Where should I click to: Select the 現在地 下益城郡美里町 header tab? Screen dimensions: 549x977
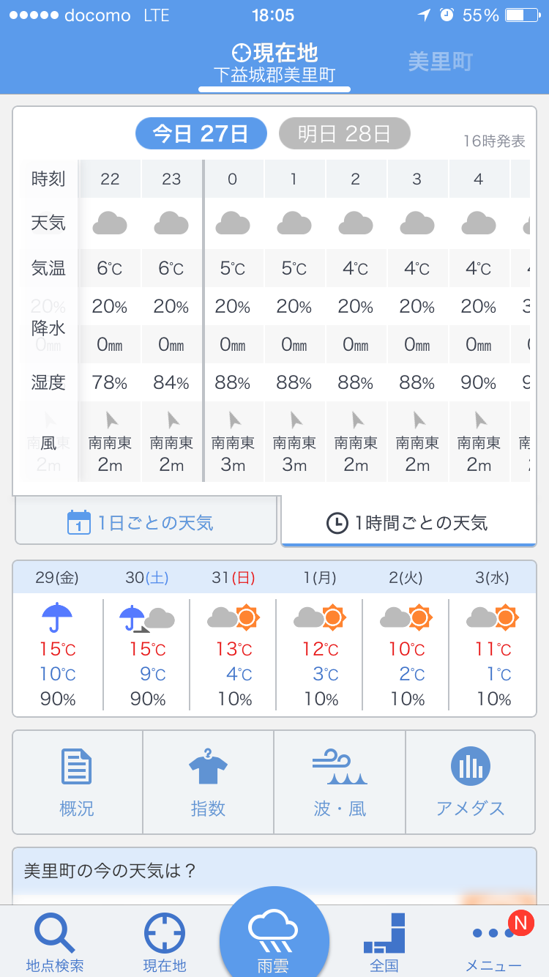[x=274, y=63]
